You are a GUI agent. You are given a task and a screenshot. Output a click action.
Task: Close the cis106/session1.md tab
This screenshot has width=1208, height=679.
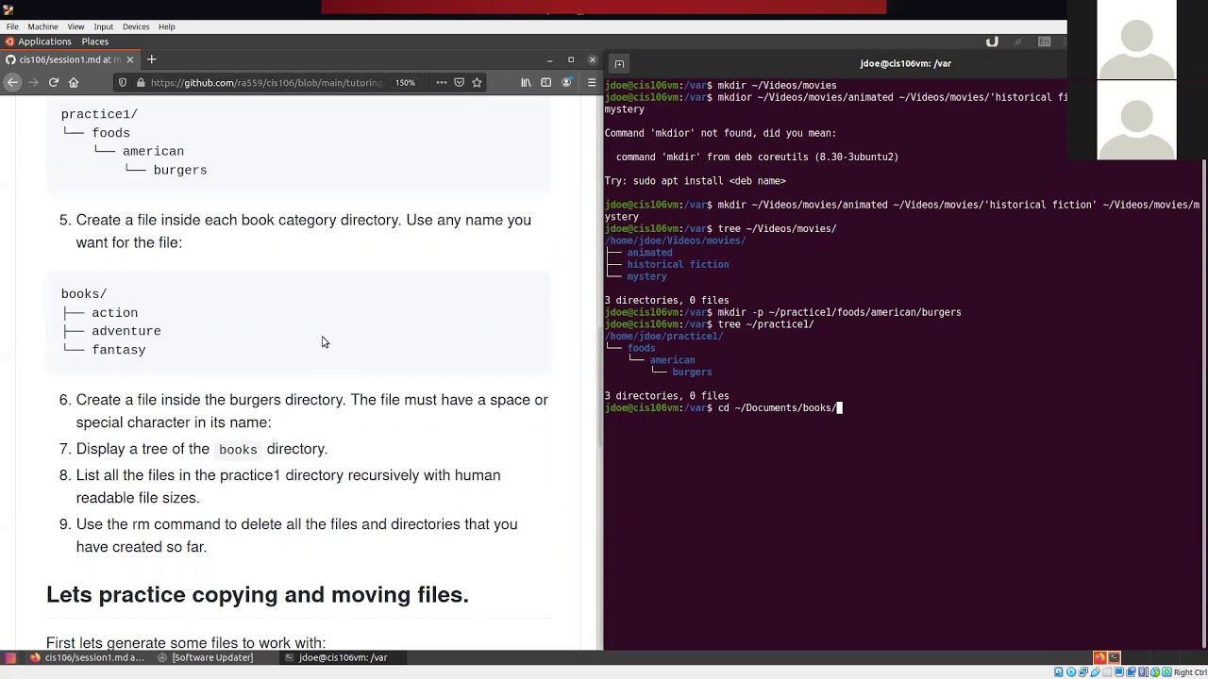coord(130,59)
